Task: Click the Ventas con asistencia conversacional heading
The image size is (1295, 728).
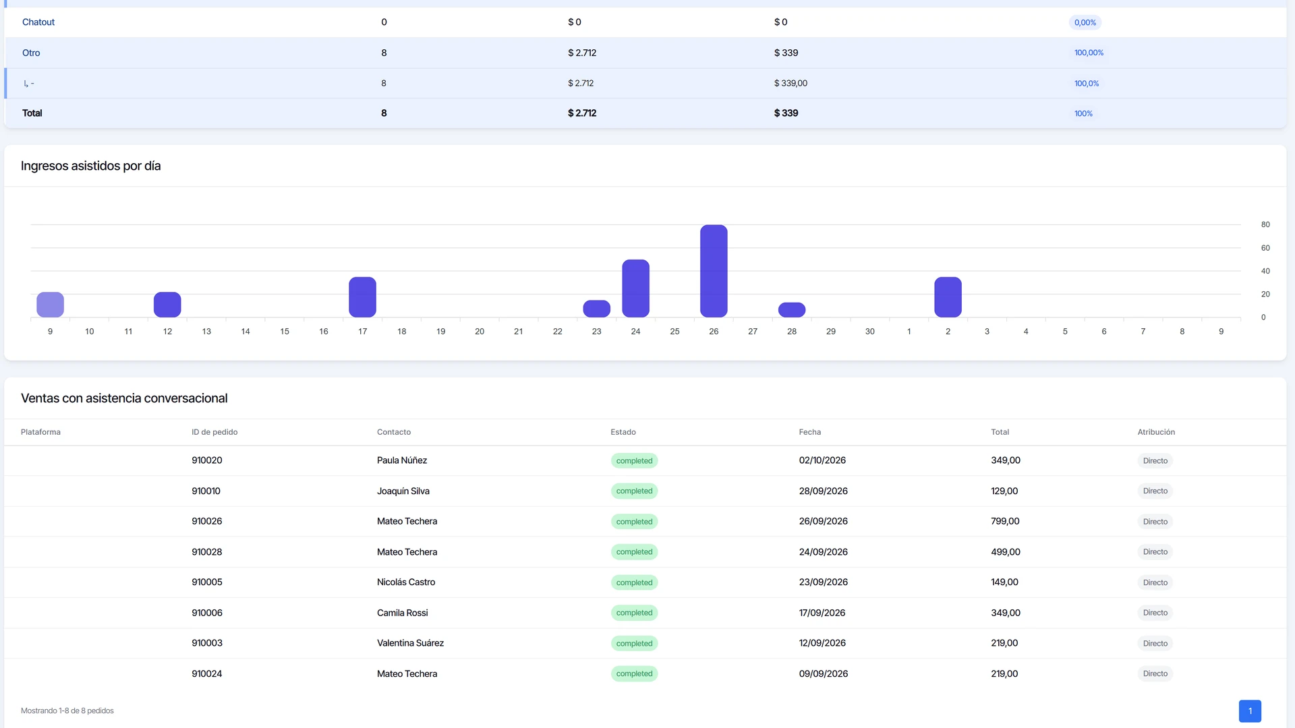Action: click(124, 398)
